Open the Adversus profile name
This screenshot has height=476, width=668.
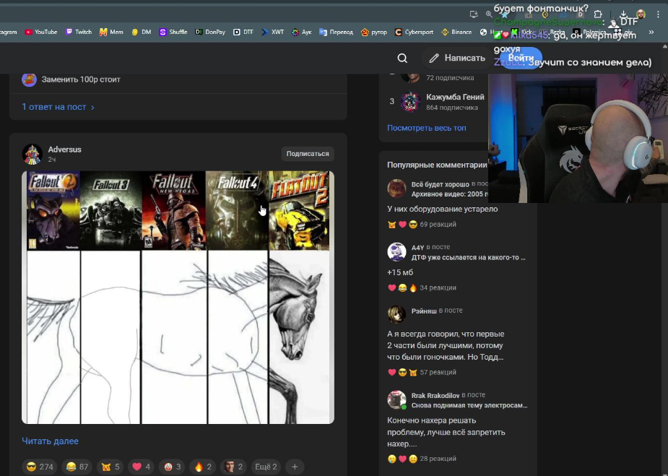64,150
